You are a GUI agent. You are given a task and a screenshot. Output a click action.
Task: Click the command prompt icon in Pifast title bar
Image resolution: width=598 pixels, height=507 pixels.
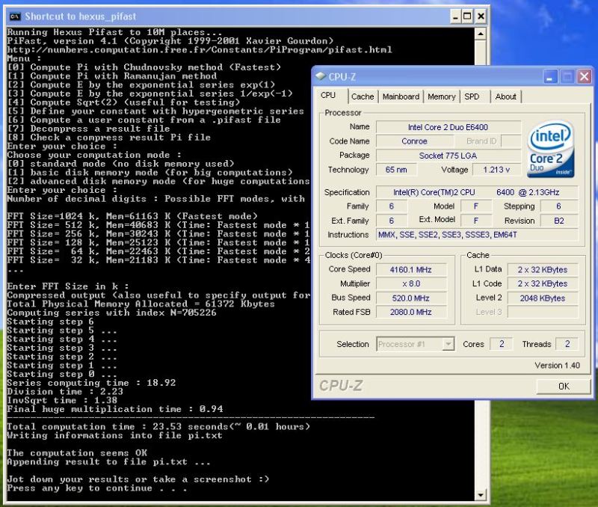pyautogui.click(x=15, y=16)
